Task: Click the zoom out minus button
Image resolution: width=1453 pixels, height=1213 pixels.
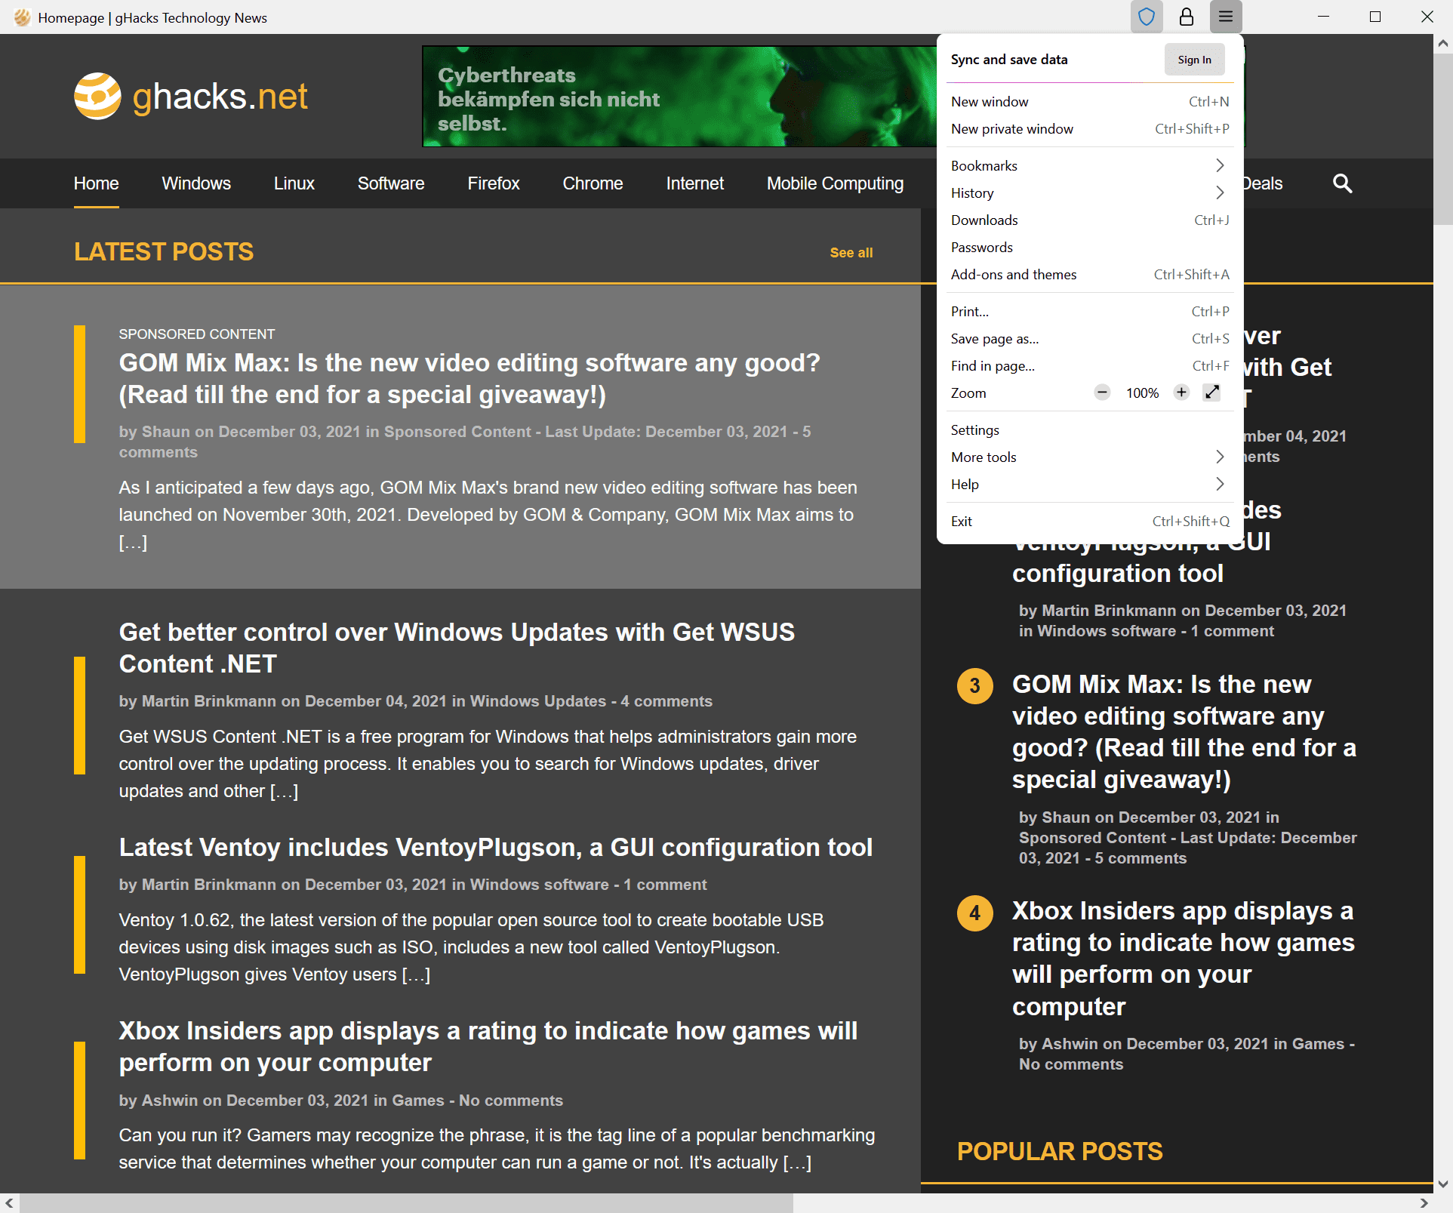Action: coord(1102,393)
